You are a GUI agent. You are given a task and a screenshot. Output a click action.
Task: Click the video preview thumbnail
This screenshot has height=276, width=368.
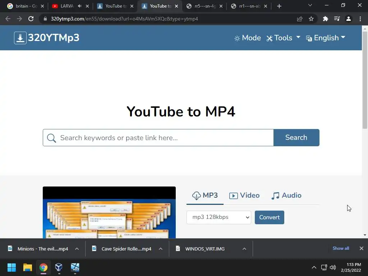click(109, 212)
